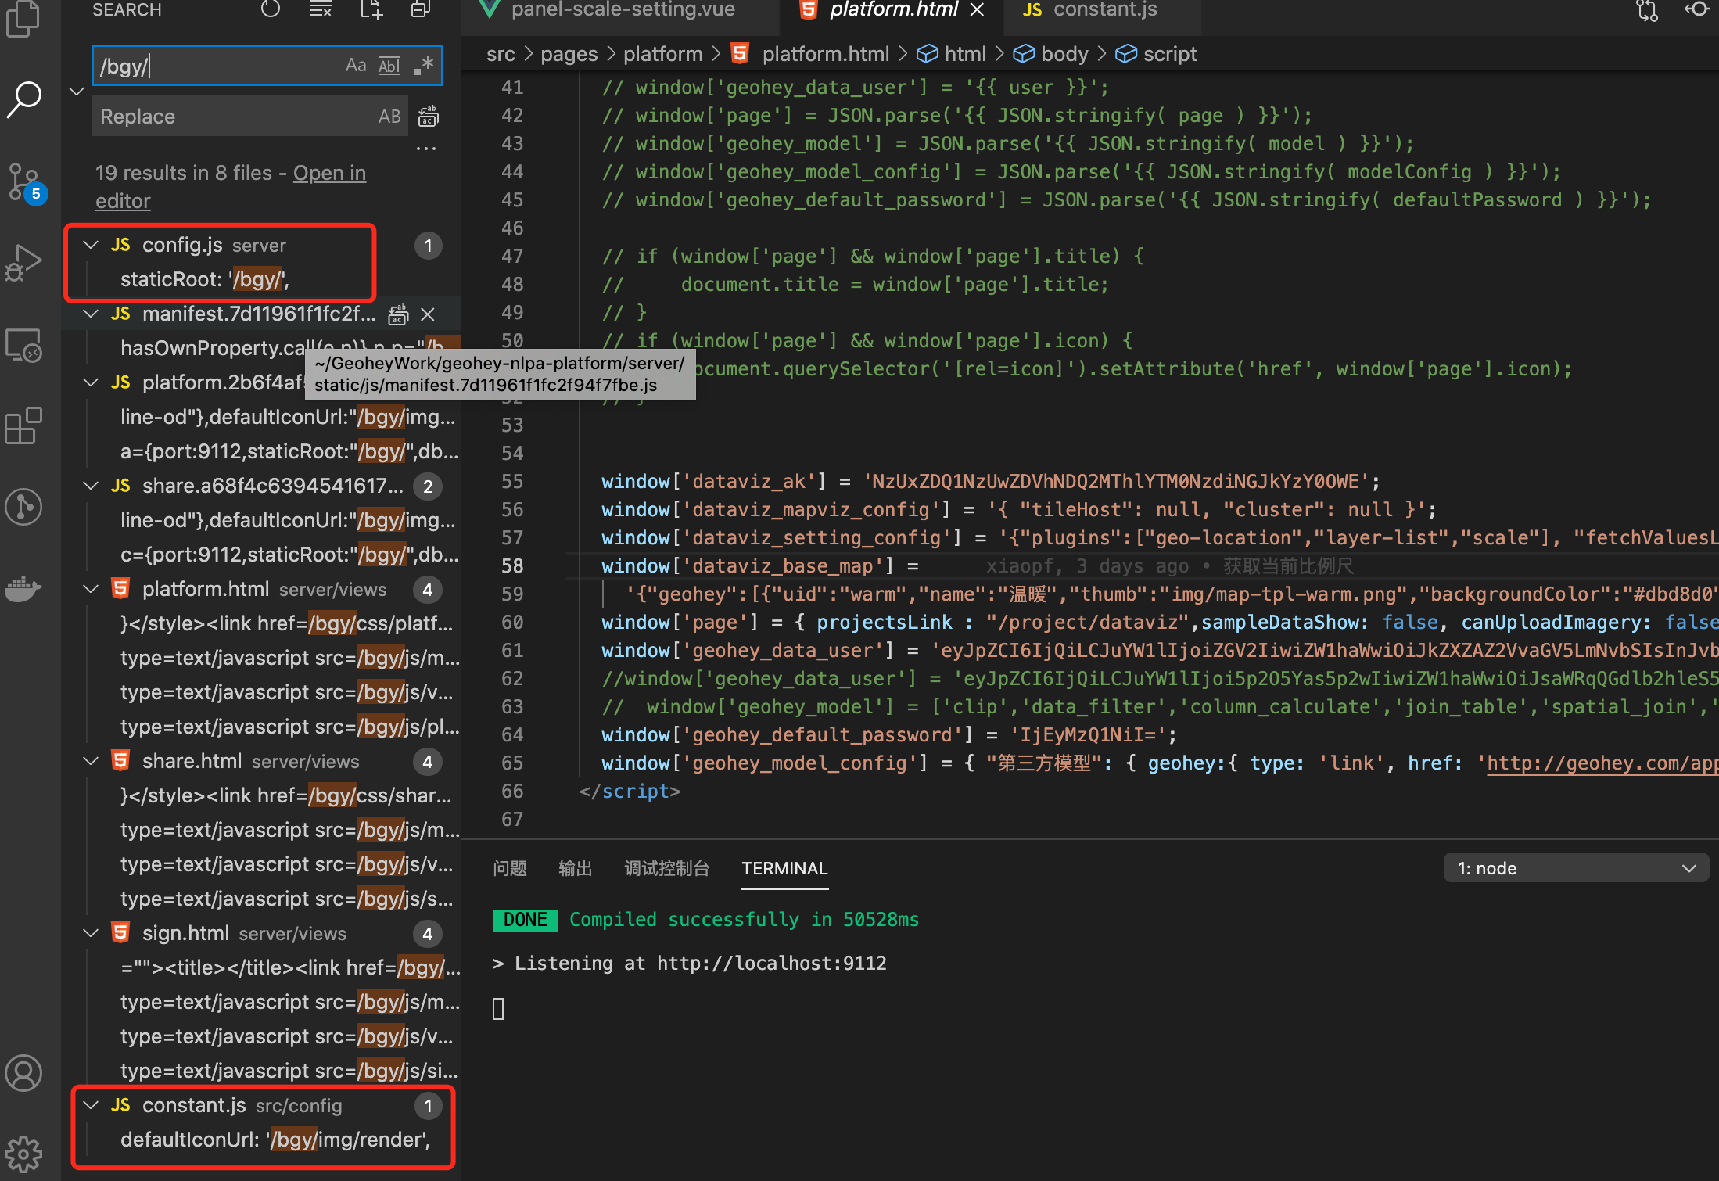
Task: Click script in the breadcrumb
Action: [1169, 54]
